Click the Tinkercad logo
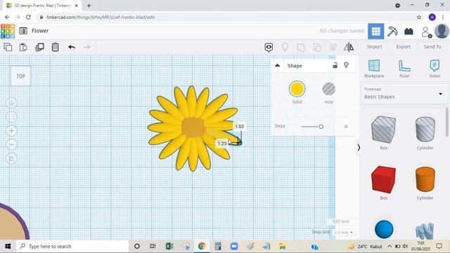This screenshot has height=253, width=450. 8,31
